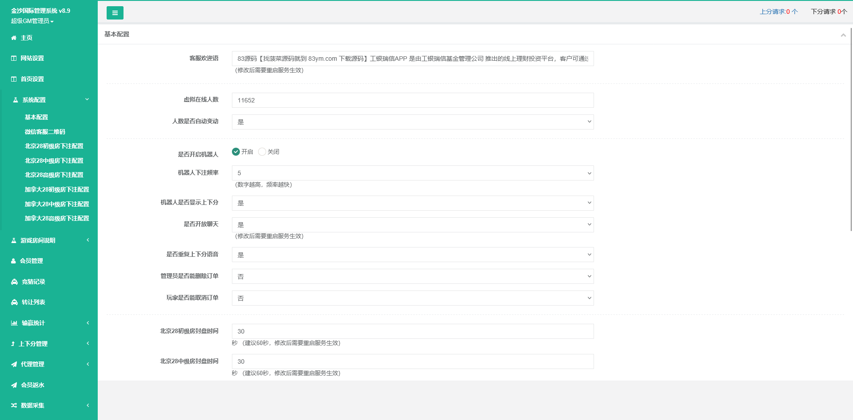Screen dimensions: 853x420
Task: Click the flask icon beside 系统配置
Action: [x=16, y=100]
